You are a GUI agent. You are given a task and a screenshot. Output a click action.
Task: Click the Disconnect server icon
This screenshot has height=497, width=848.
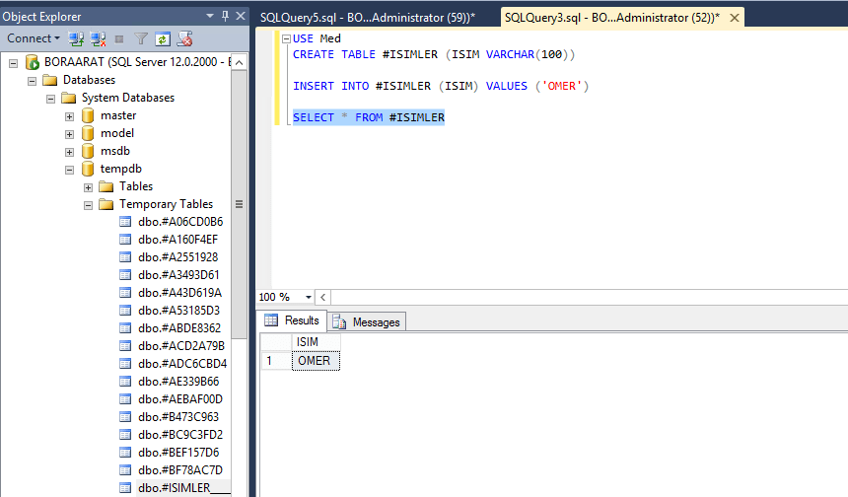[98, 38]
